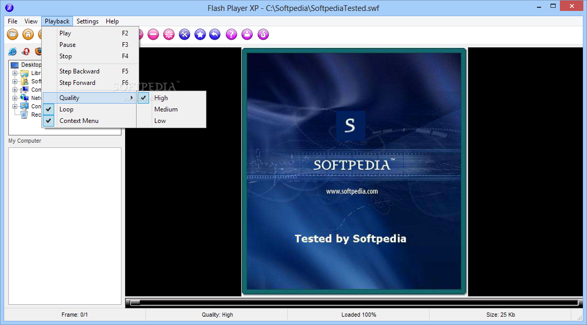Expand the Softpedia user folder tree node
The width and height of the screenshot is (587, 325).
(15, 82)
